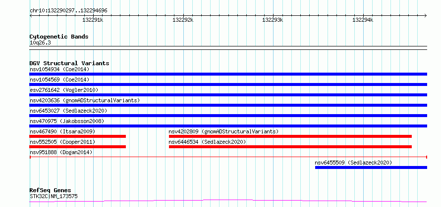Viewport: 441px width, 207px height.
Task: Click the DGV Structural Variants track heading
Action: click(69, 63)
